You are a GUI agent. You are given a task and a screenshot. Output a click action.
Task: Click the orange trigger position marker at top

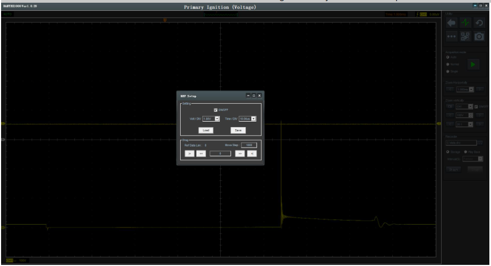point(165,20)
